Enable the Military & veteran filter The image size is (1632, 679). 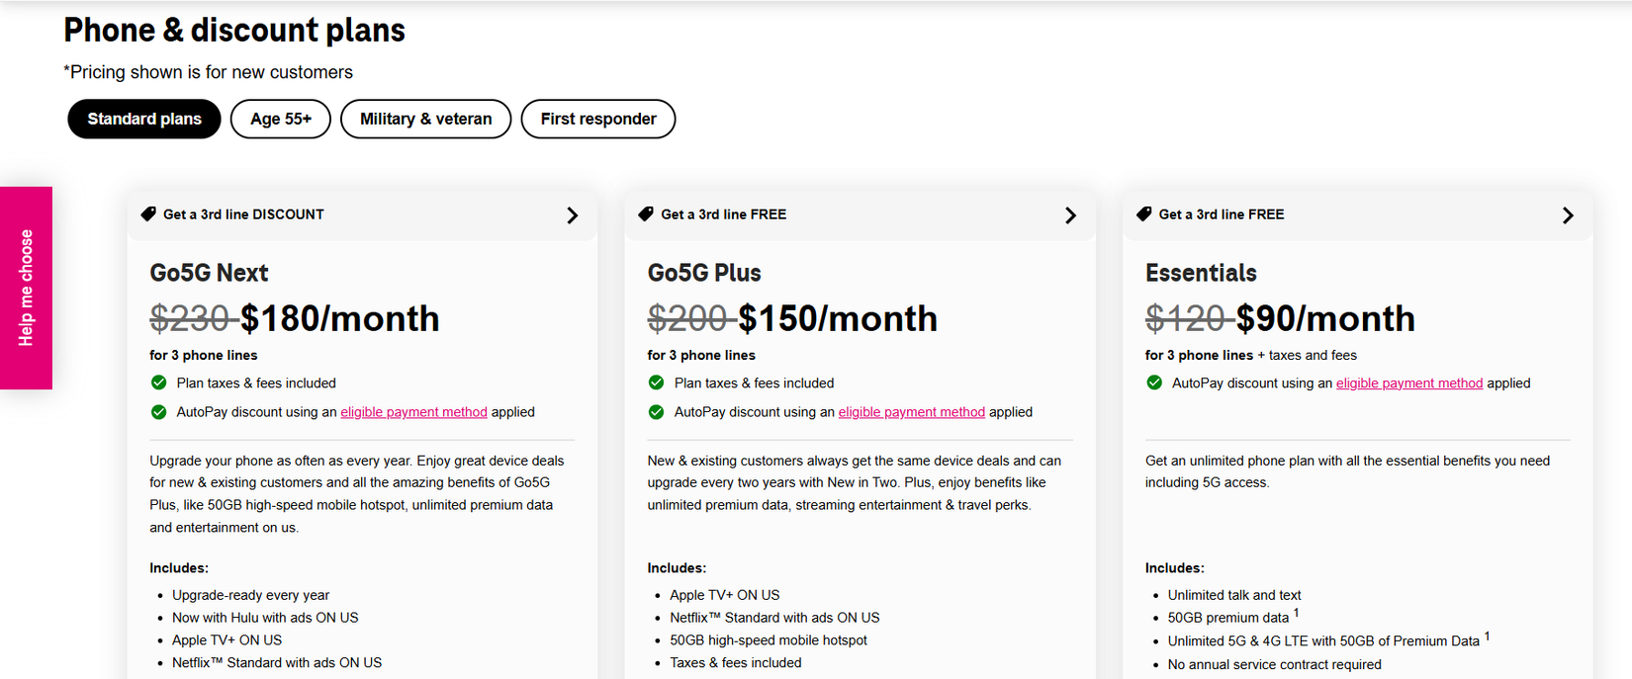(425, 119)
